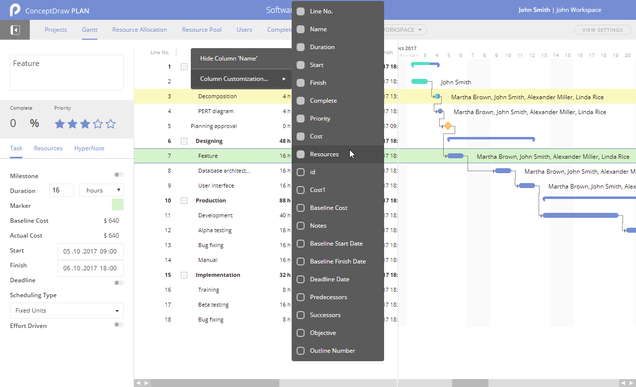
Task: Click the Start date field
Action: [90, 252]
